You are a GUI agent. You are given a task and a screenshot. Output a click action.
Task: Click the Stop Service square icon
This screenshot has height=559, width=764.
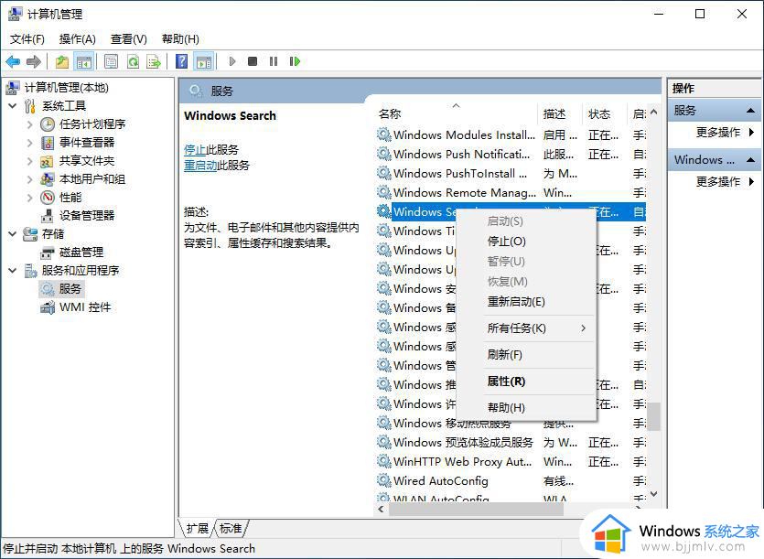point(253,61)
